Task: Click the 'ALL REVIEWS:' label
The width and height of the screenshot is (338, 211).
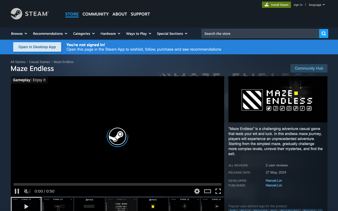Action: (x=238, y=165)
